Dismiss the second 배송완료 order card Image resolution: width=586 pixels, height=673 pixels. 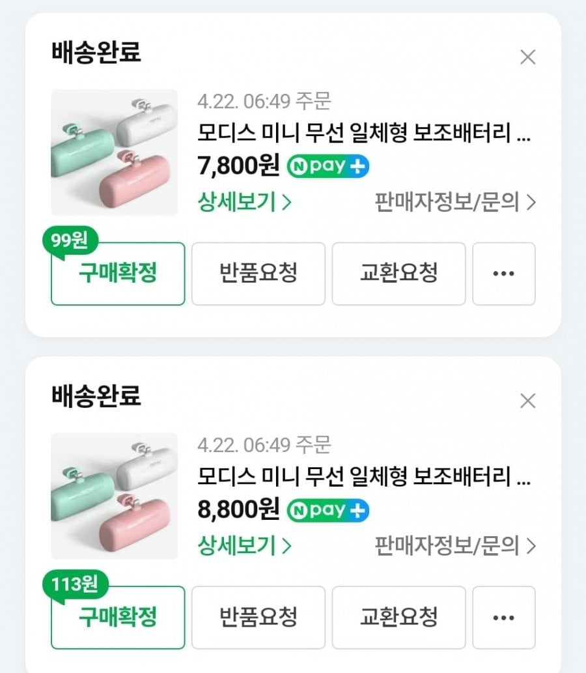click(527, 401)
